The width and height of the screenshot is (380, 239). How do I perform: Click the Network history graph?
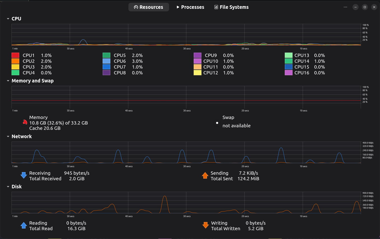click(186, 153)
